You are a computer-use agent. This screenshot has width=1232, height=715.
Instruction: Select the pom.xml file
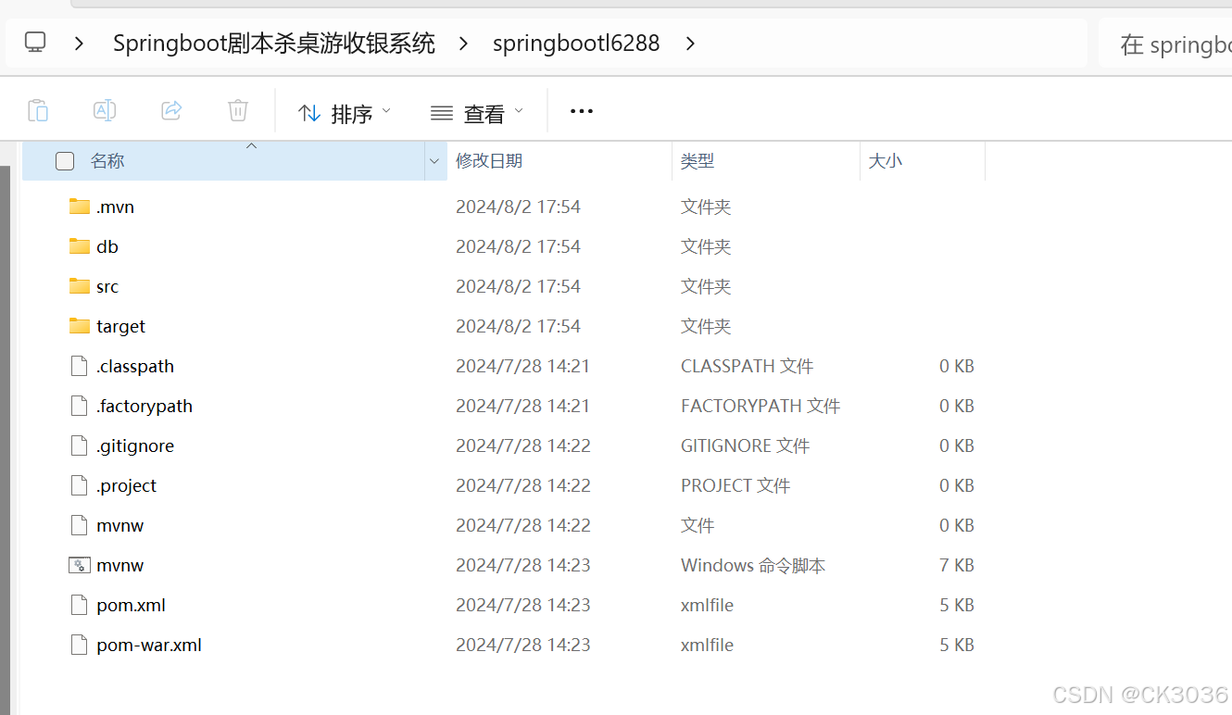pyautogui.click(x=130, y=605)
